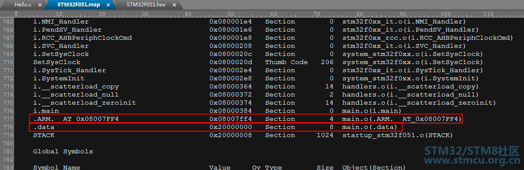Viewport: 524px width, 170px height.
Task: Click the size value 8 on .data row
Action: [332, 127]
